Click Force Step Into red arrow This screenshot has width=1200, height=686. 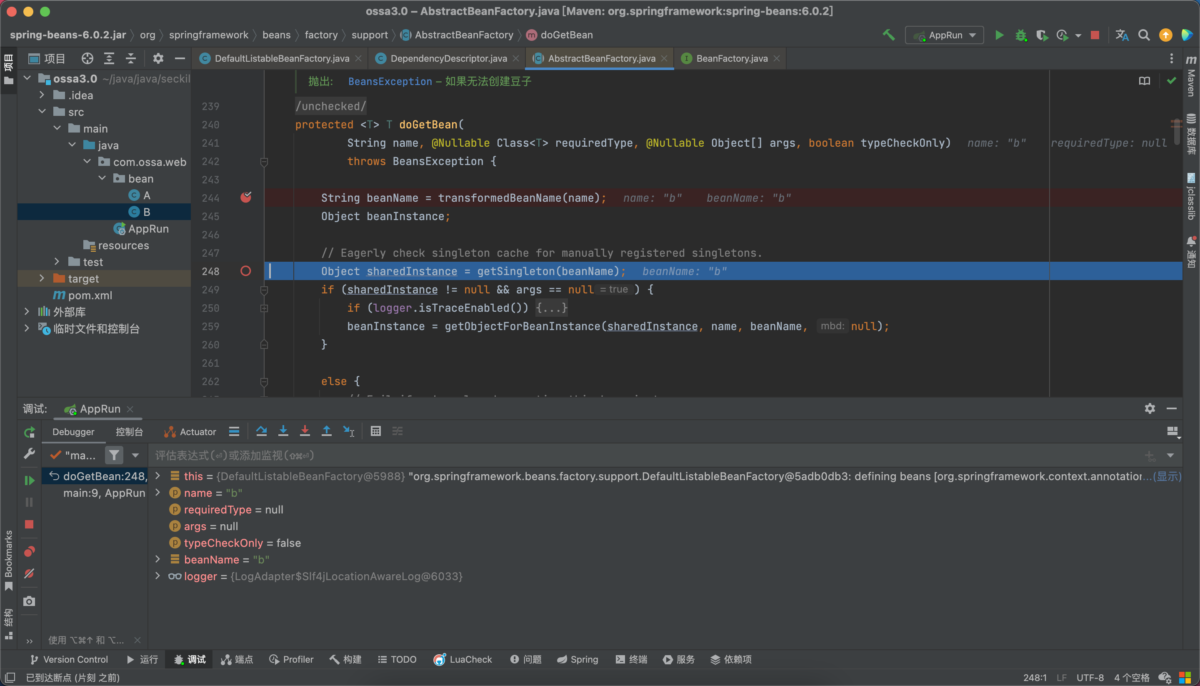click(x=305, y=431)
